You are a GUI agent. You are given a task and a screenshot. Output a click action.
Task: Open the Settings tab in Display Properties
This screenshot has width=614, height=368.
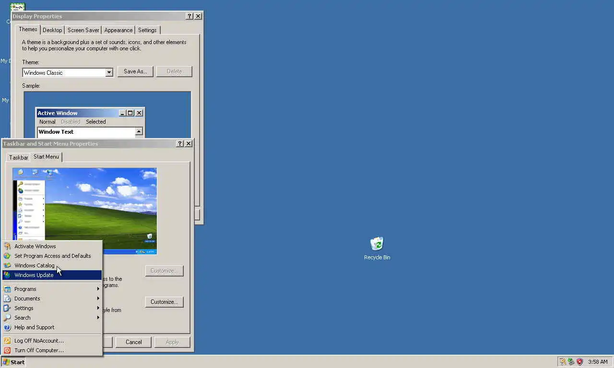(x=147, y=30)
